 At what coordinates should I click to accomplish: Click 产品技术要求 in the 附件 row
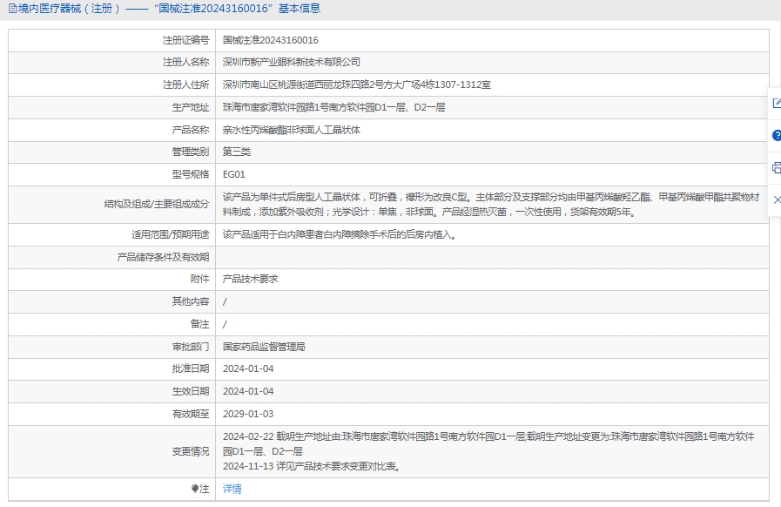click(x=251, y=280)
